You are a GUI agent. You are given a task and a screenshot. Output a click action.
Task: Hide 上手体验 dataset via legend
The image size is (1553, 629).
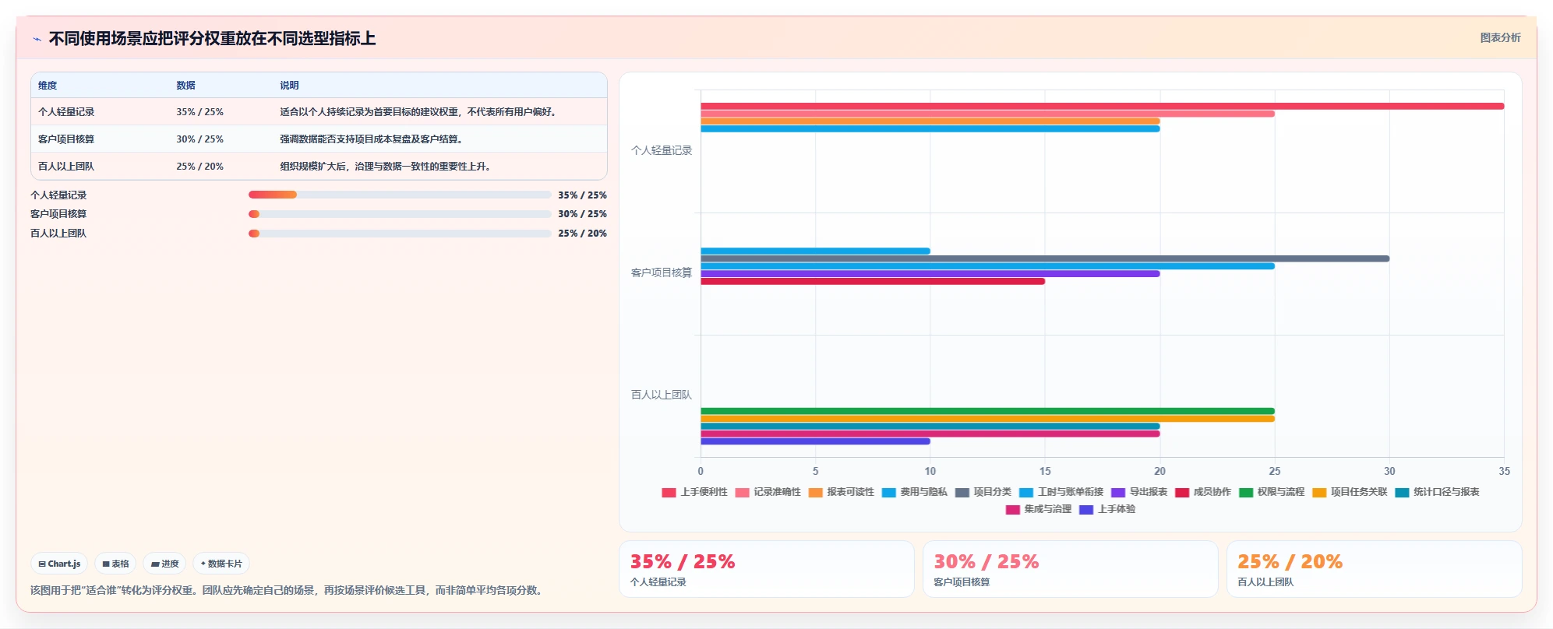coord(1107,509)
